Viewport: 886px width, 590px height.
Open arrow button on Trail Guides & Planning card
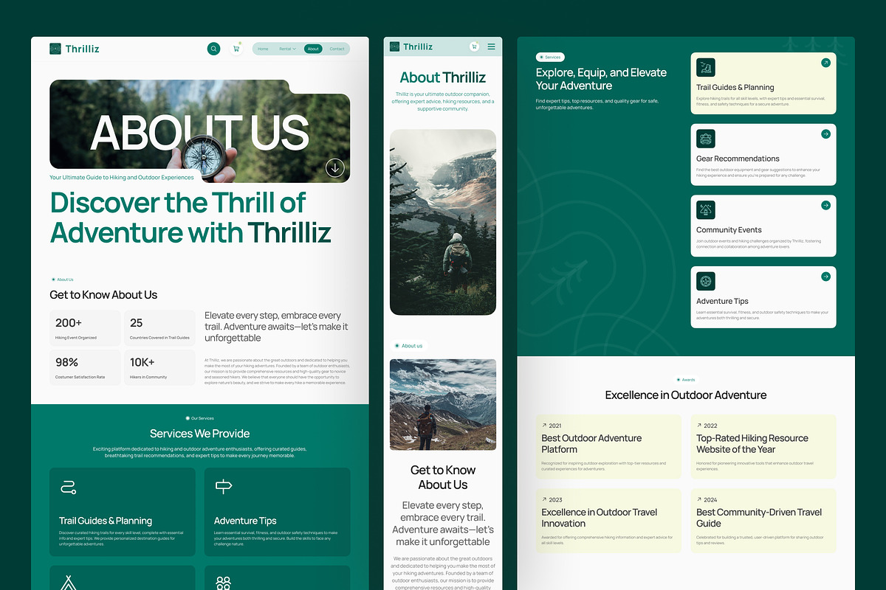825,63
